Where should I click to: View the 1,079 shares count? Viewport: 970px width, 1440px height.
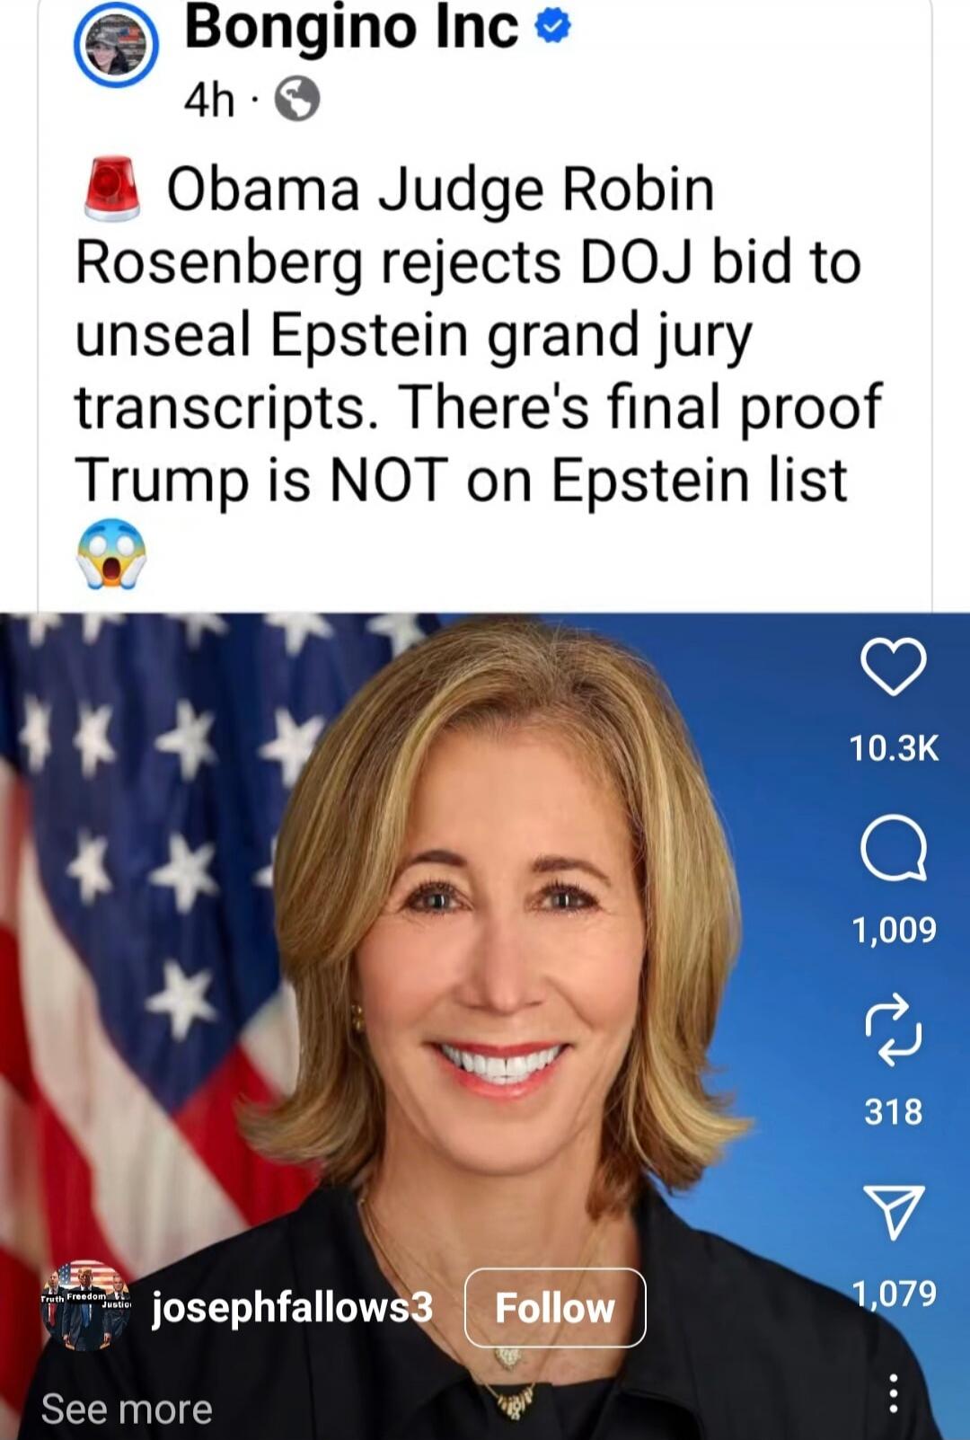click(x=894, y=1293)
